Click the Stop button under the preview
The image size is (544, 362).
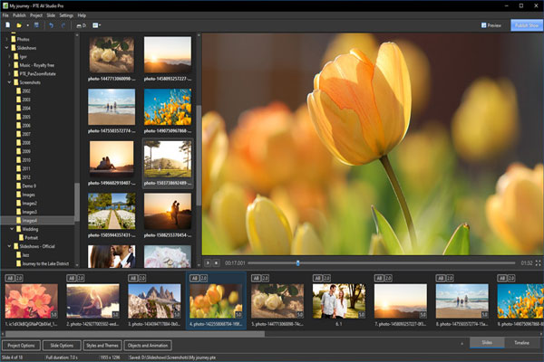click(x=217, y=262)
